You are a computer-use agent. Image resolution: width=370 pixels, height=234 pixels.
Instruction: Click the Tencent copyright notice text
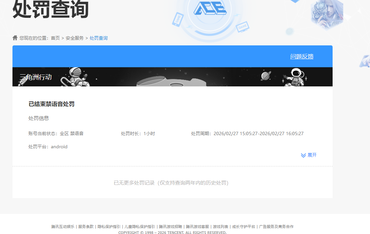pyautogui.click(x=173, y=232)
